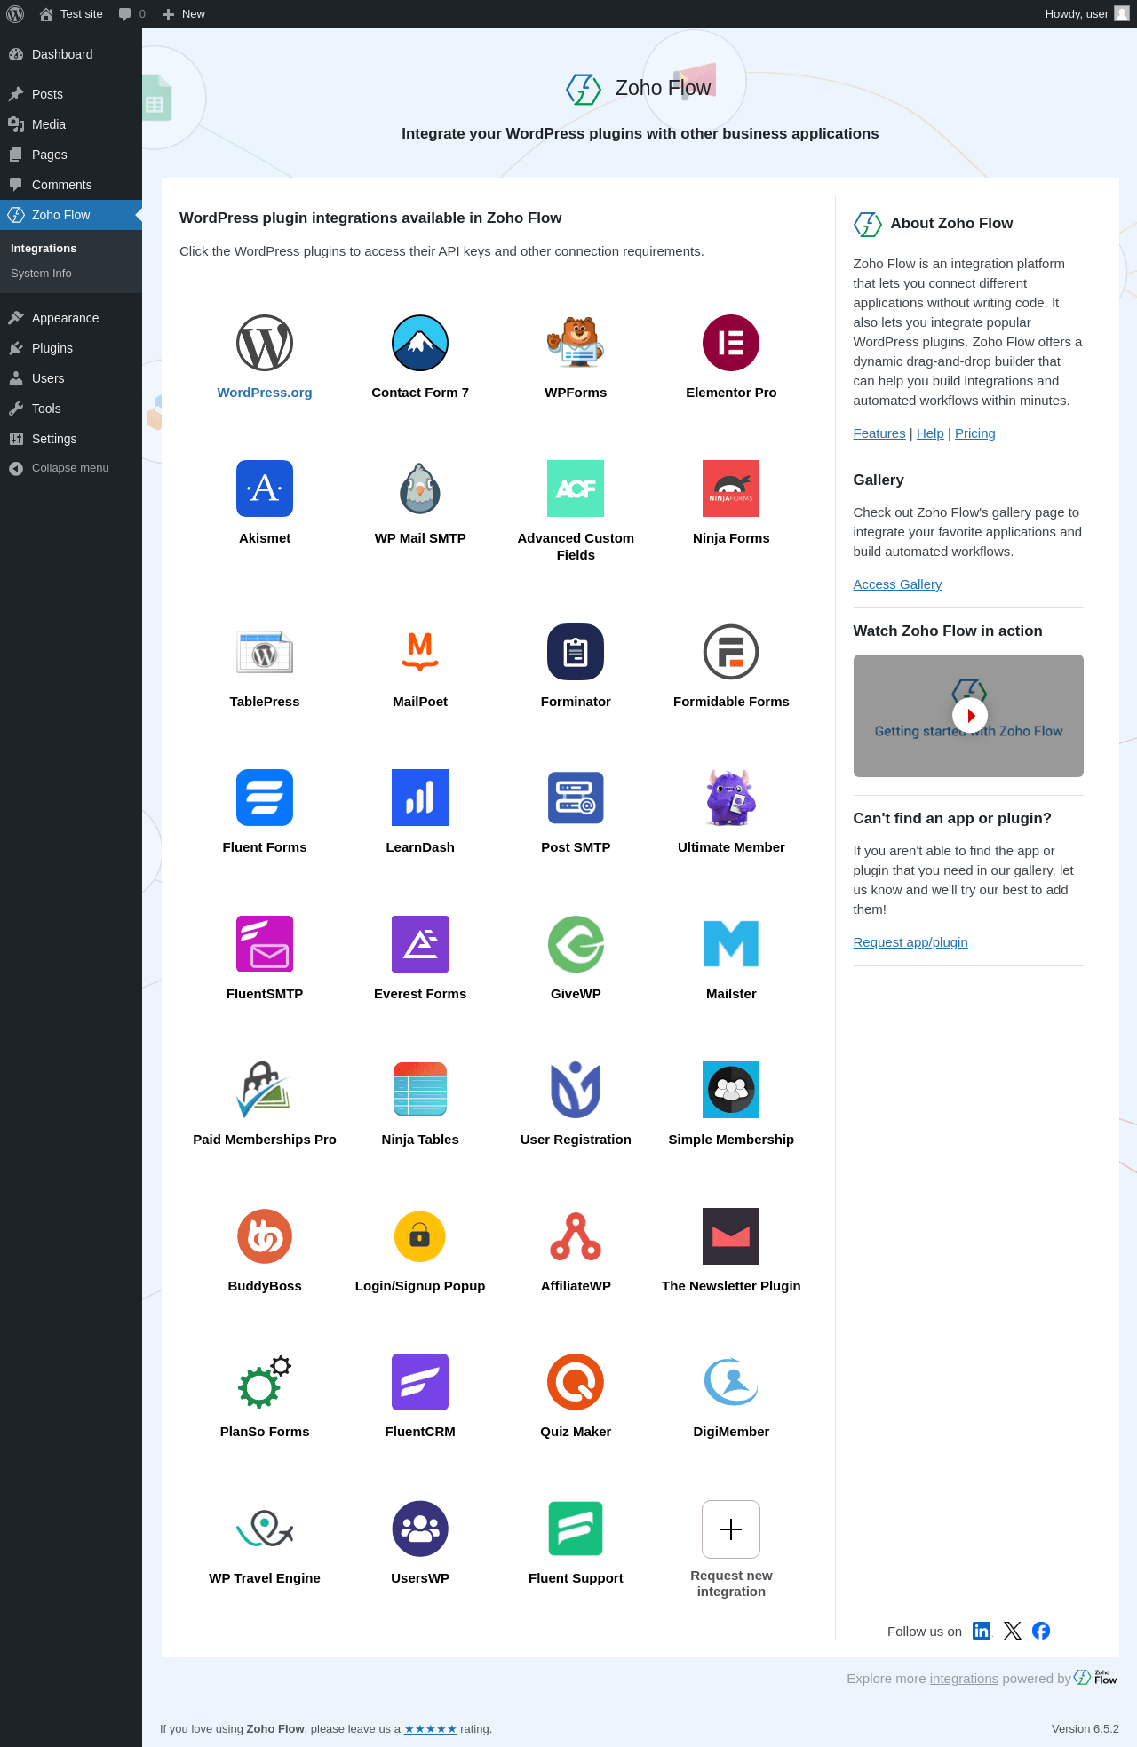Click the WordPress logo in admin bar
This screenshot has width=1137, height=1747.
click(x=15, y=14)
